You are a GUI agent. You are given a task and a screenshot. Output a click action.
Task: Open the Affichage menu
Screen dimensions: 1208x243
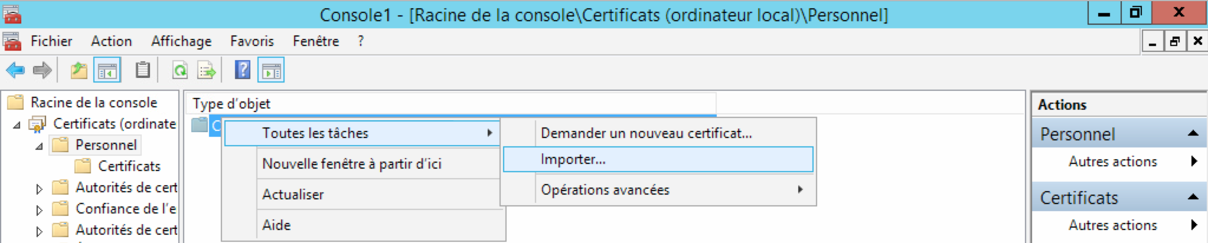tap(181, 41)
